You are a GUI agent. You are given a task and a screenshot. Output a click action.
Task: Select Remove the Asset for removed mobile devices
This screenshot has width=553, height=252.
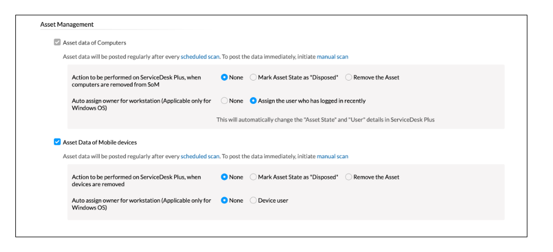click(349, 177)
